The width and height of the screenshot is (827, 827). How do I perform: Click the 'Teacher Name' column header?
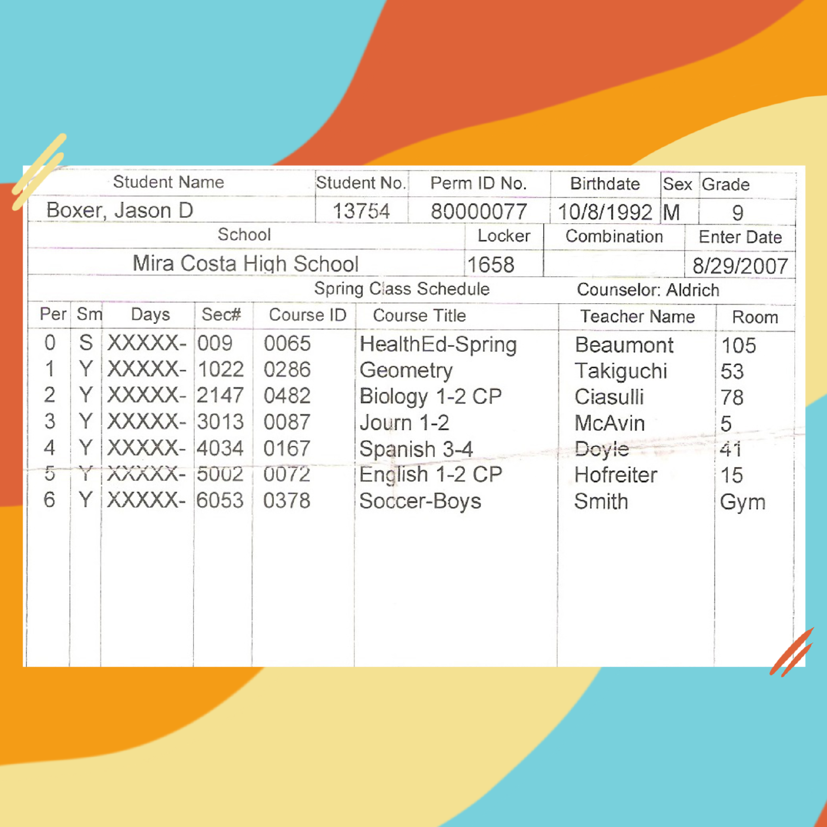tap(638, 317)
